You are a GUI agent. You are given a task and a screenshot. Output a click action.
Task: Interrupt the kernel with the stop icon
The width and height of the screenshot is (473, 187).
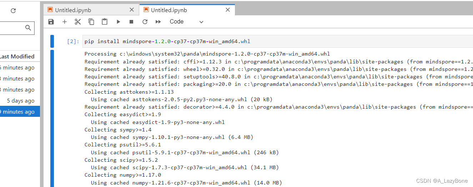pyautogui.click(x=131, y=22)
